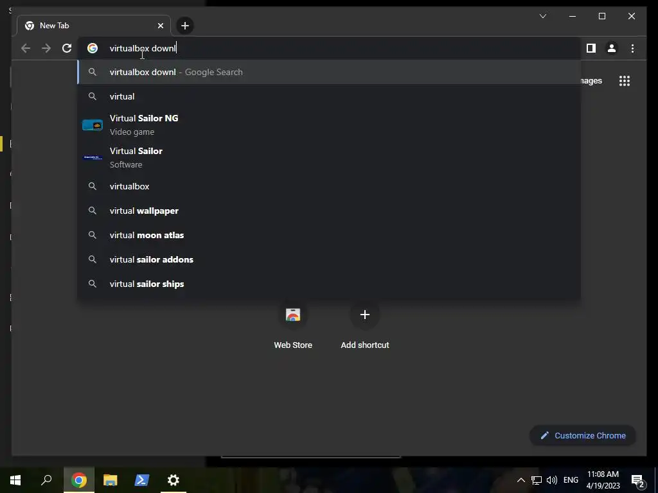Select 'virtual sailor addons' suggestion
The height and width of the screenshot is (493, 658).
coord(329,259)
